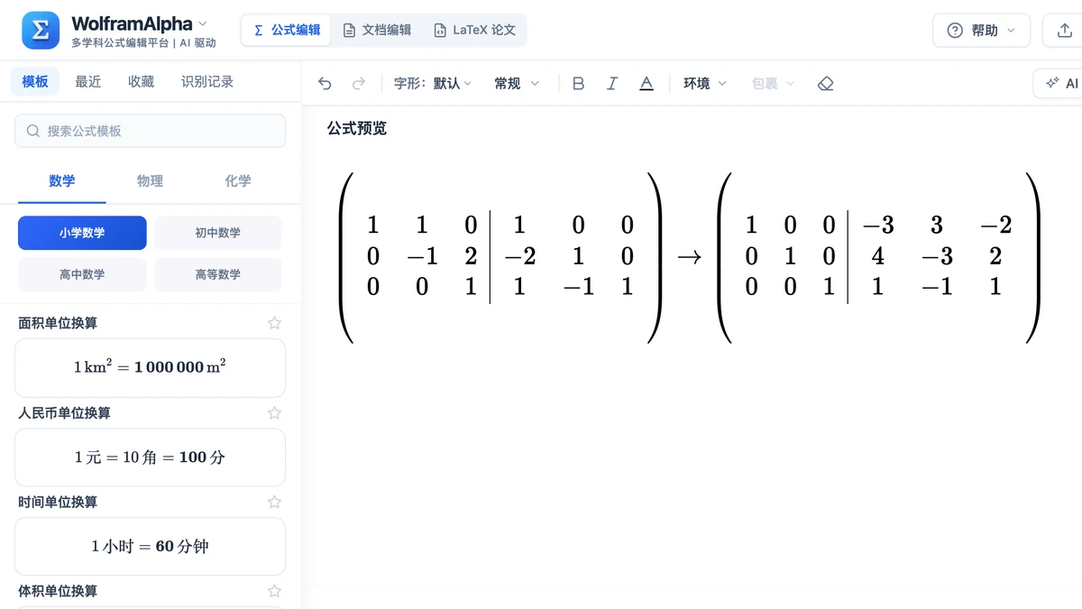Click the search magnifier icon

(33, 131)
